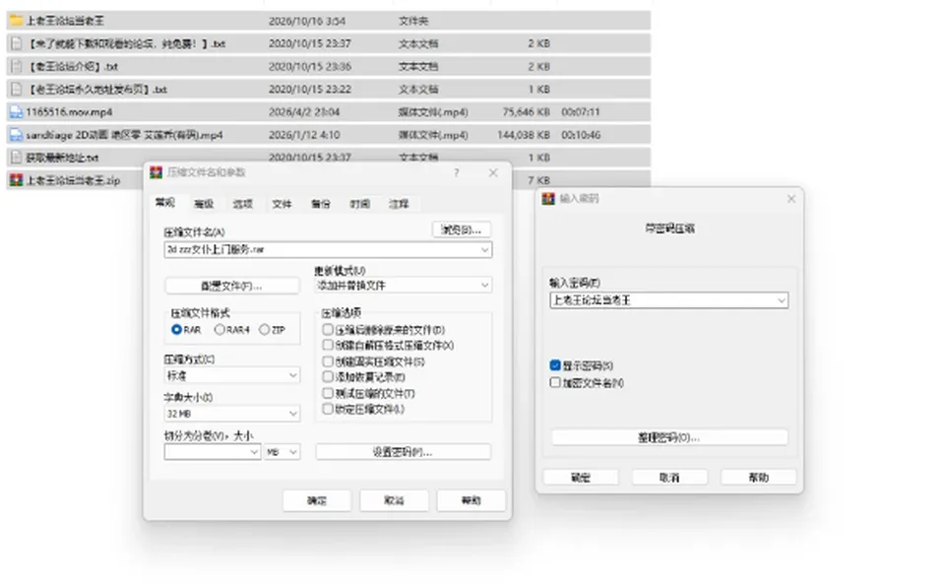
Task: Tick the 测试压缩的文件 checkbox
Action: 327,393
